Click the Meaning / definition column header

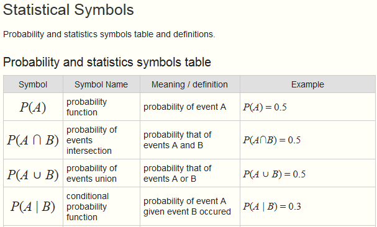pyautogui.click(x=189, y=84)
